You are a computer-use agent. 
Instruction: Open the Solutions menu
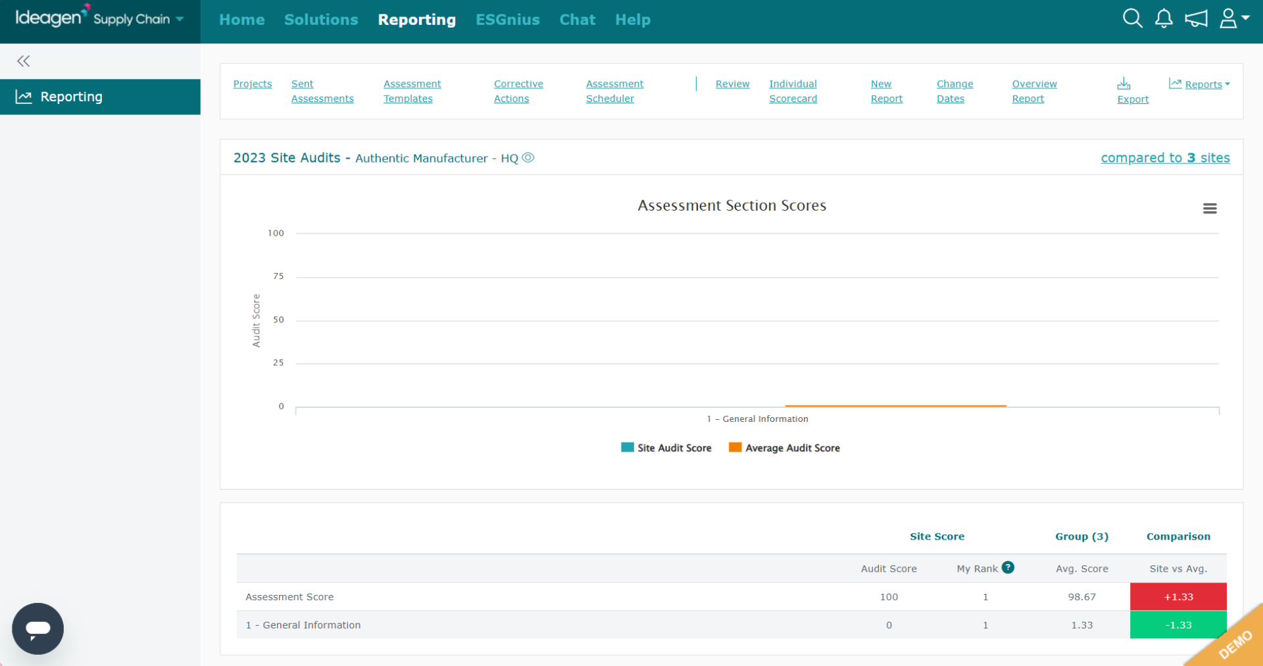coord(321,20)
